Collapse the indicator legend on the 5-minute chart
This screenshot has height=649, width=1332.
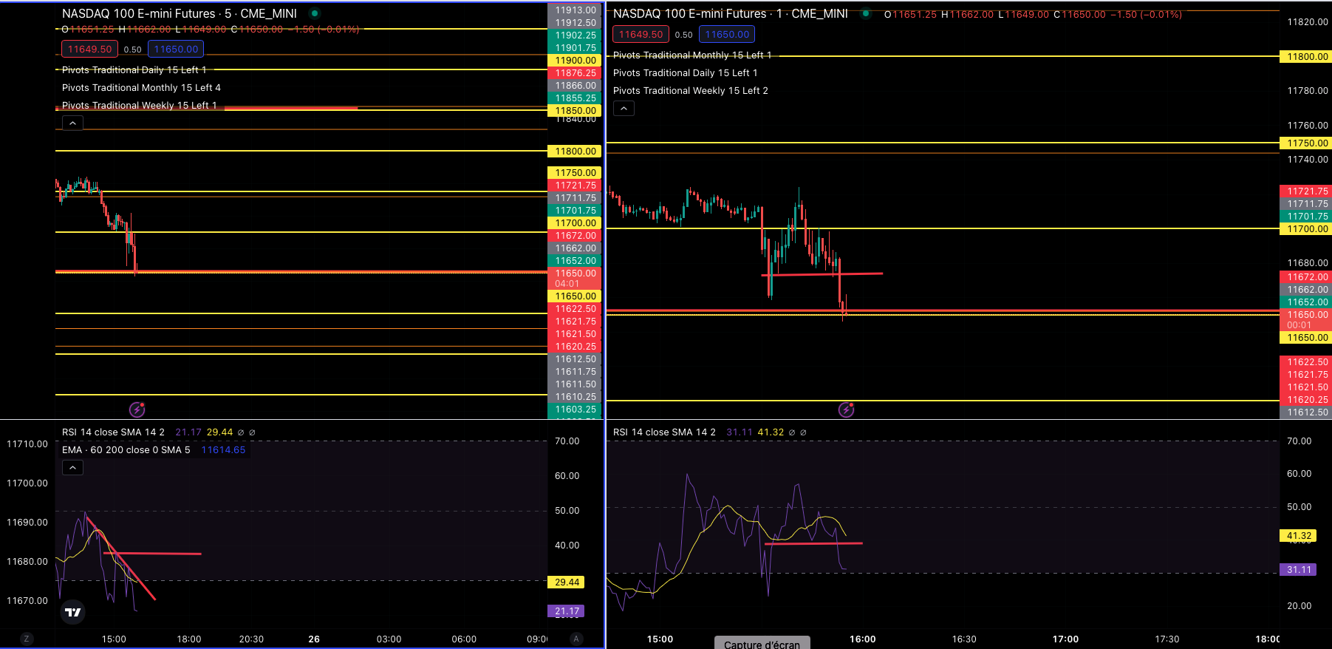[x=72, y=123]
